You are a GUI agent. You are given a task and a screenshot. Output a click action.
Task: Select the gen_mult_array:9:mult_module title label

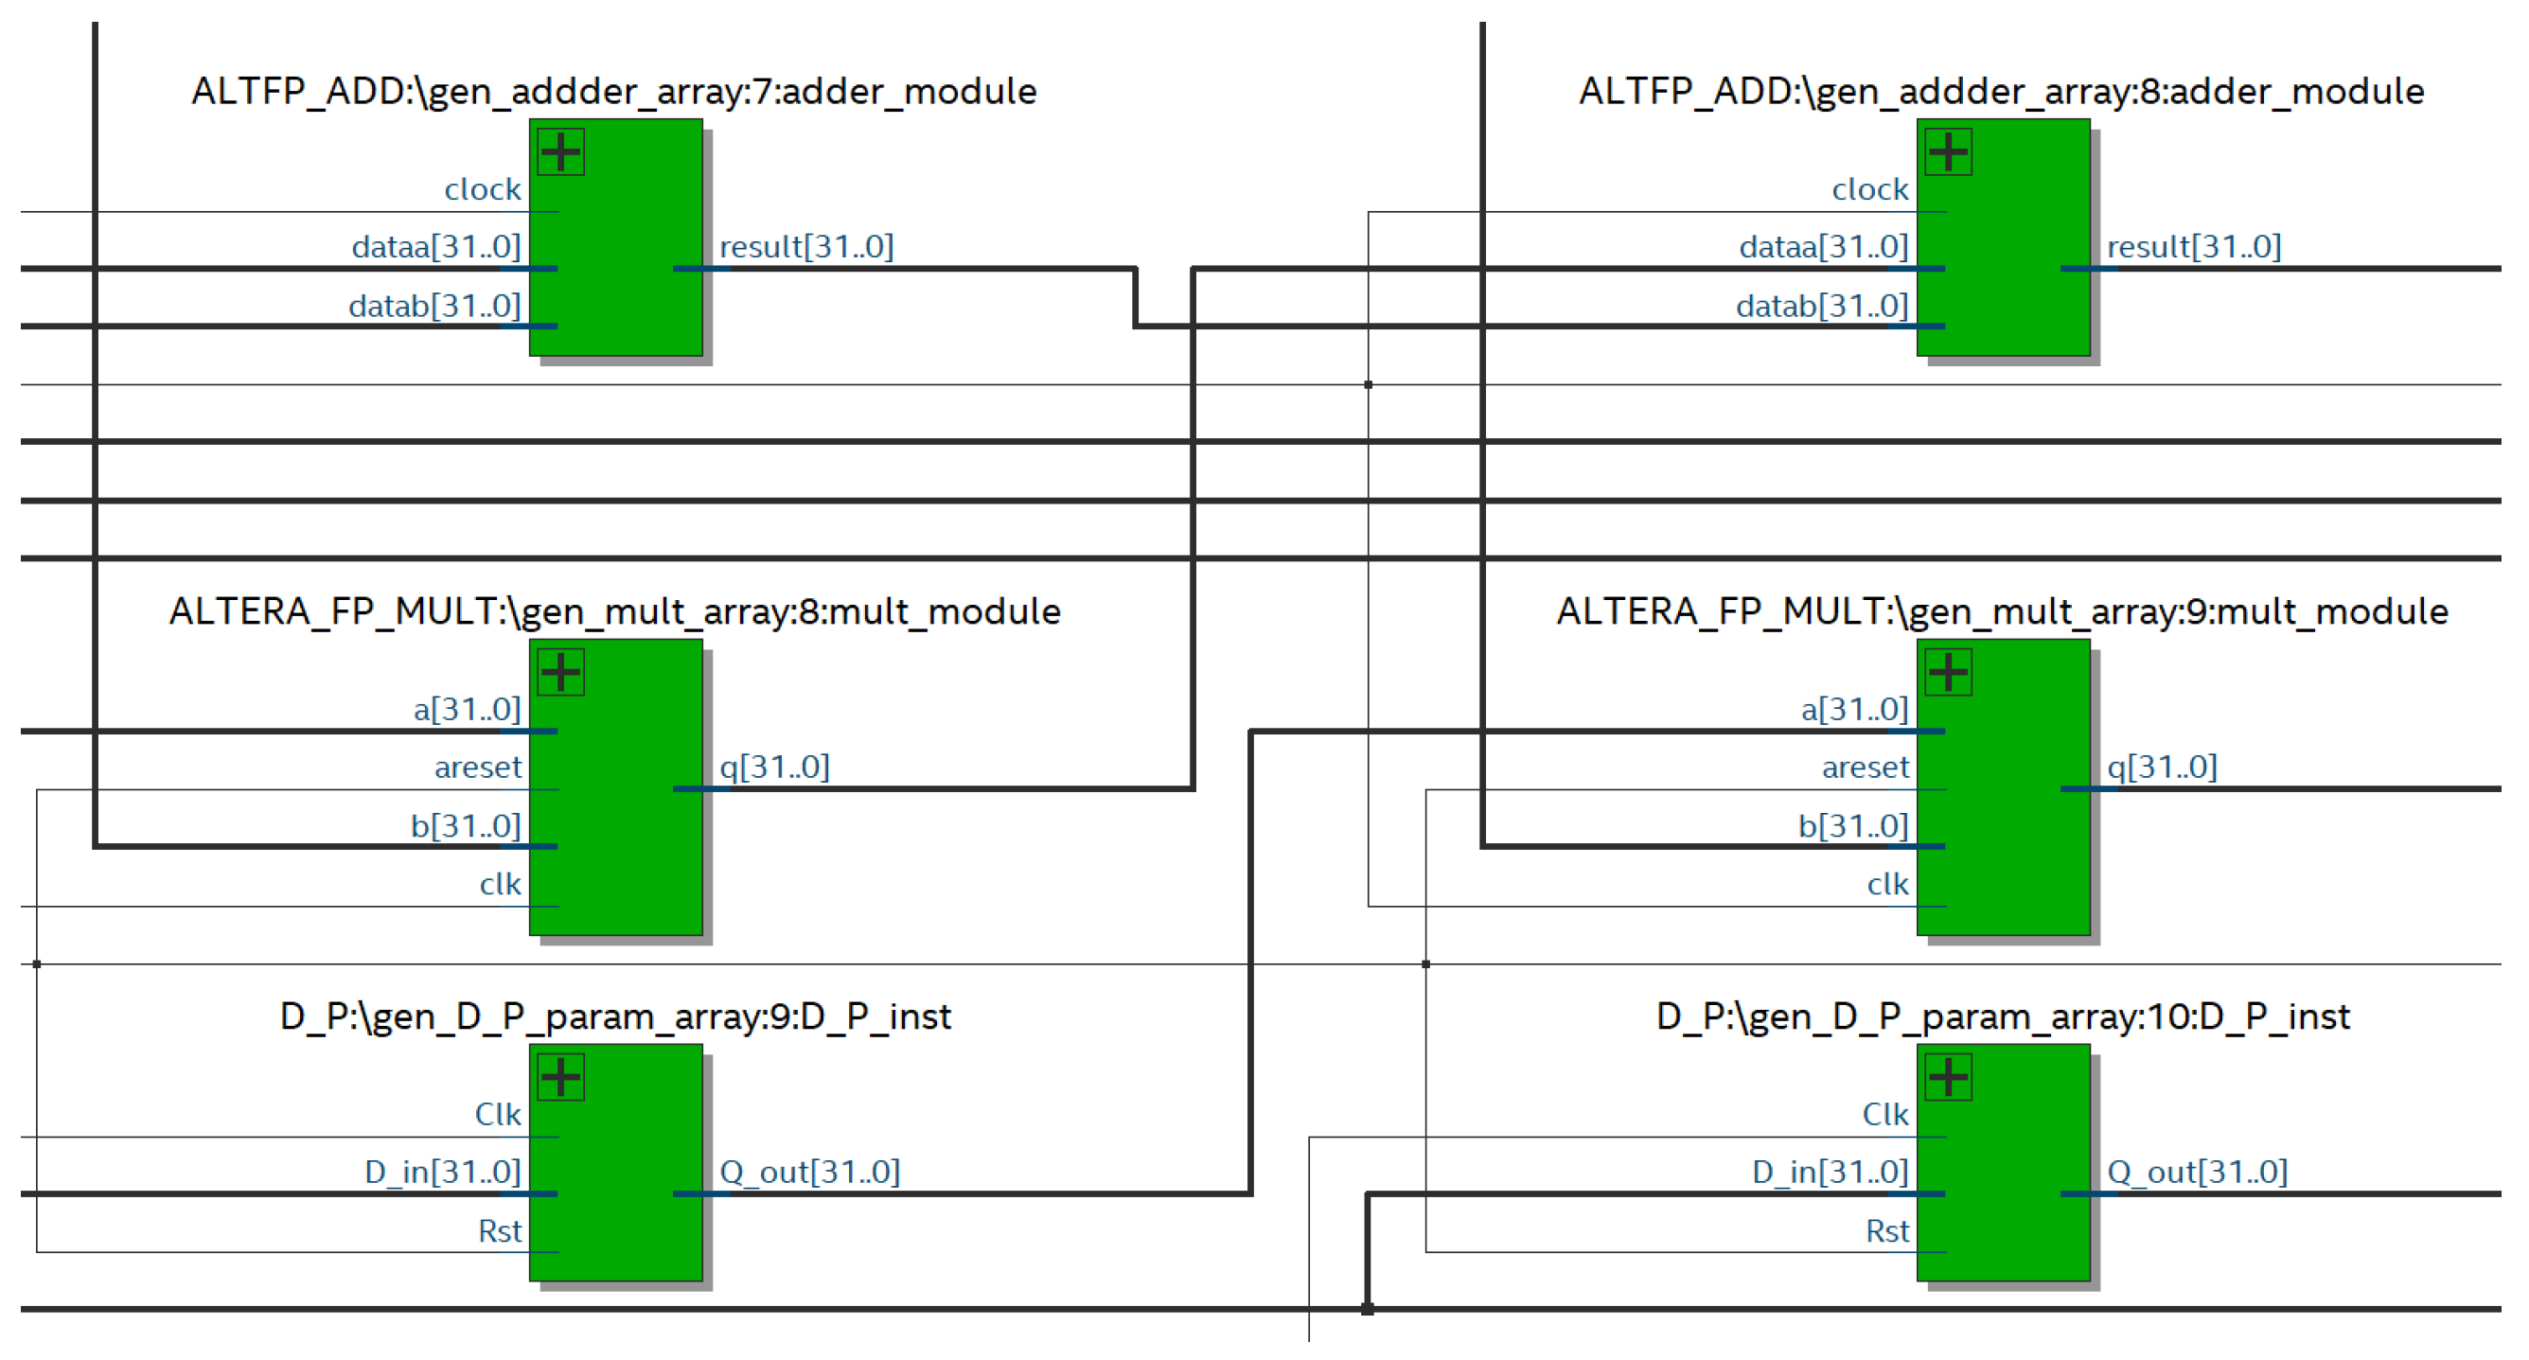pos(2002,611)
